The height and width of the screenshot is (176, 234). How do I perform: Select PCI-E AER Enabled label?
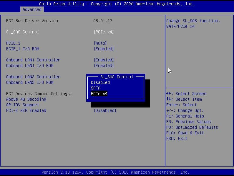click(26, 110)
